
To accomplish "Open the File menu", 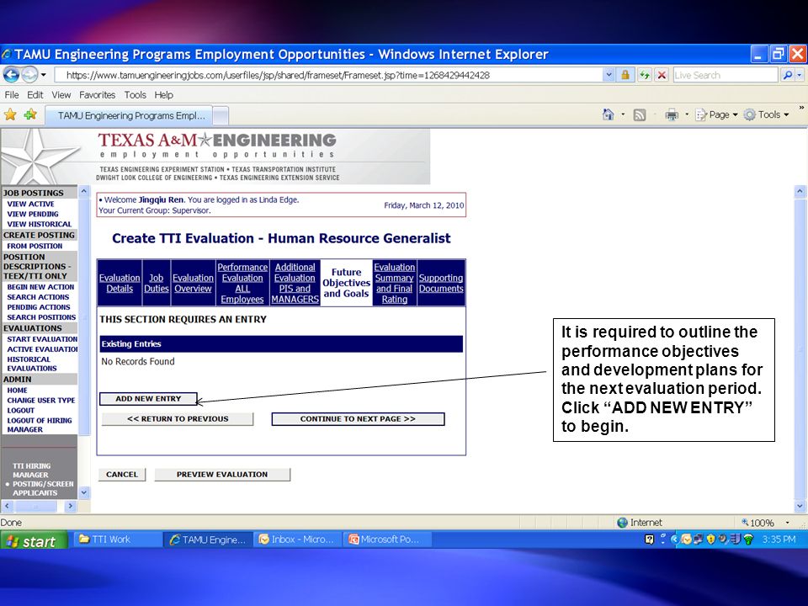I will [x=11, y=95].
